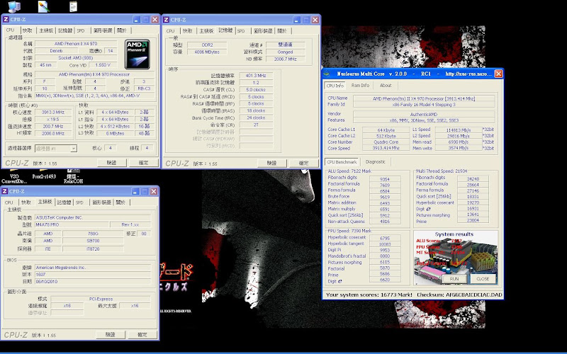This screenshot has width=567, height=354.
Task: Open the About tab in Nuclearus
Action: 386,86
